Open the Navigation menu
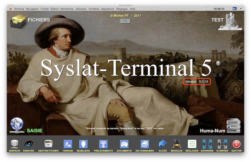 click(32, 9)
